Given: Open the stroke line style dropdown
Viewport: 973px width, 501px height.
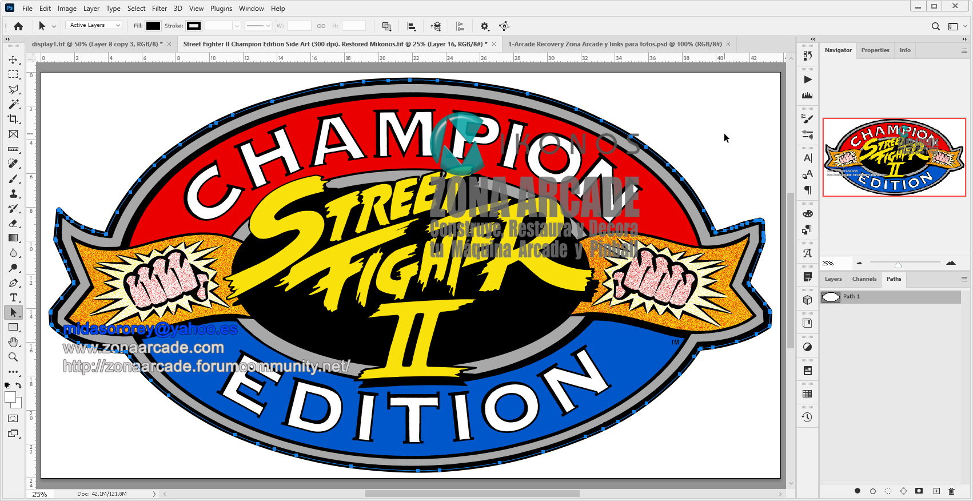Looking at the screenshot, I should pyautogui.click(x=258, y=26).
